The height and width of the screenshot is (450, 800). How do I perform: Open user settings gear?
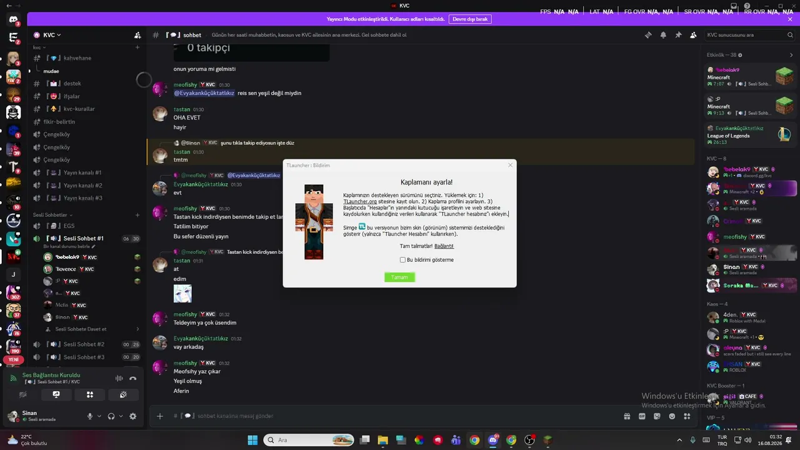click(x=132, y=416)
